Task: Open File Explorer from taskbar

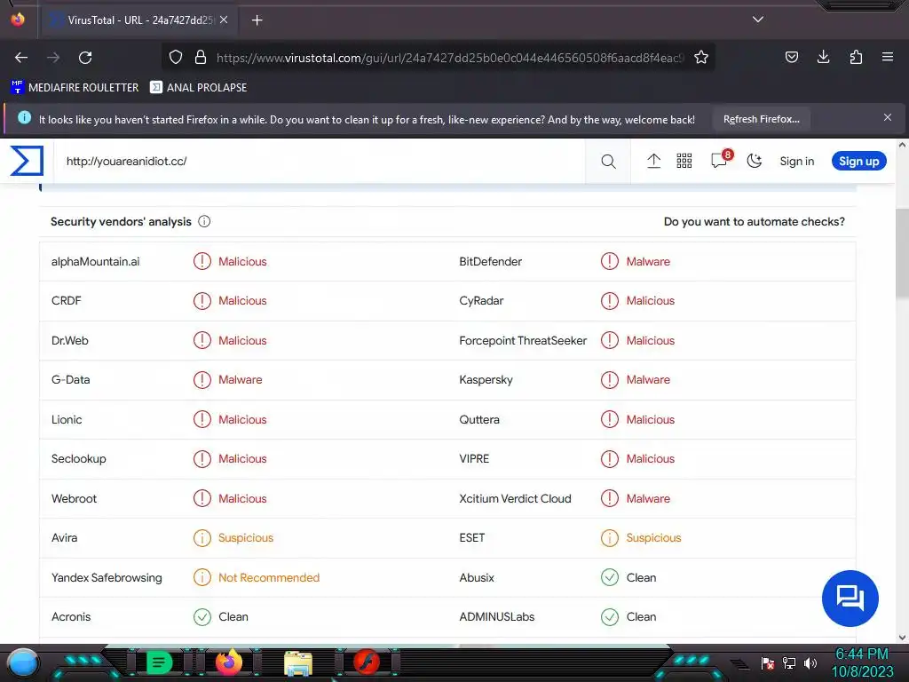Action: (298, 663)
